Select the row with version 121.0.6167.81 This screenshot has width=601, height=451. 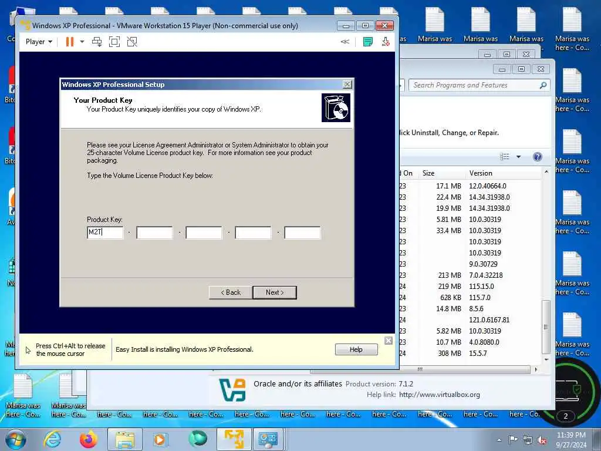tap(470, 319)
